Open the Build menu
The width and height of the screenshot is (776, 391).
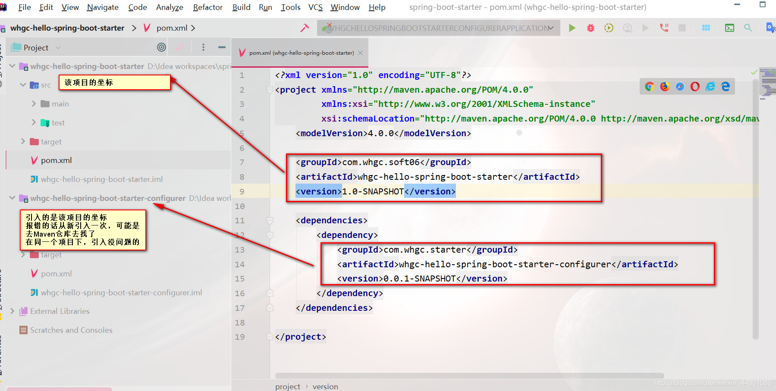[x=241, y=7]
